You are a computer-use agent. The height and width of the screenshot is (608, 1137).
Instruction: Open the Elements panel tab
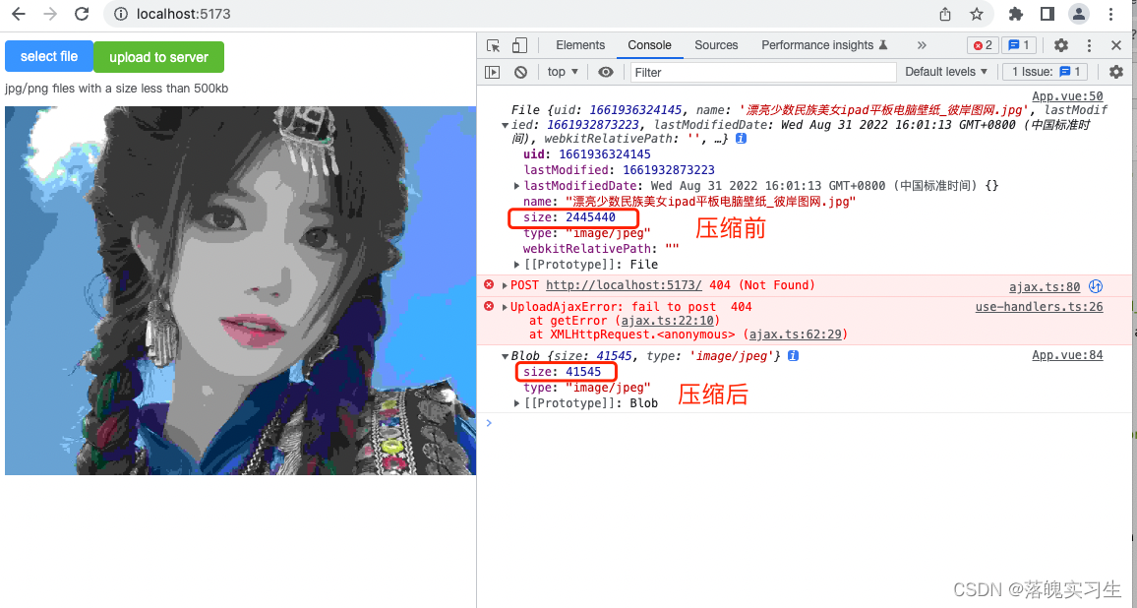[x=580, y=45]
